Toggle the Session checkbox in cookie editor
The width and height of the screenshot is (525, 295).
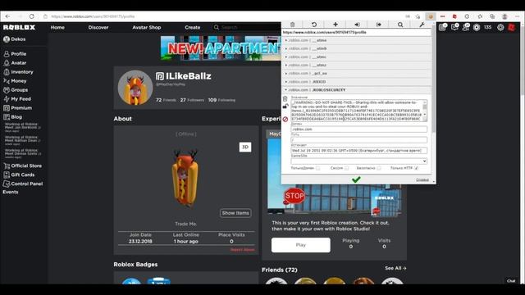(x=346, y=168)
